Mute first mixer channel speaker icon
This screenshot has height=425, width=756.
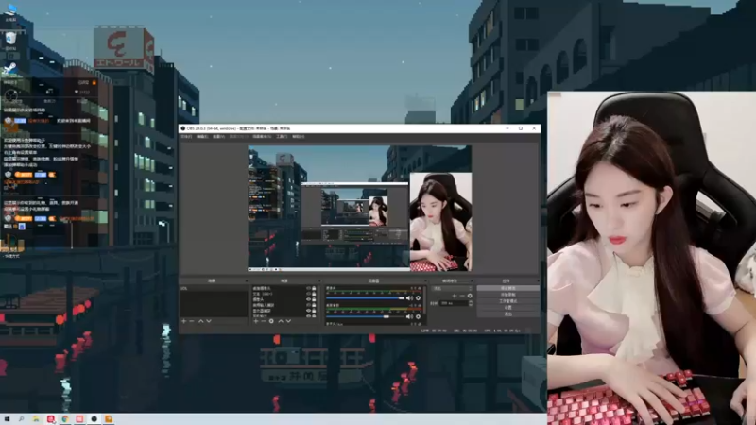tap(409, 298)
